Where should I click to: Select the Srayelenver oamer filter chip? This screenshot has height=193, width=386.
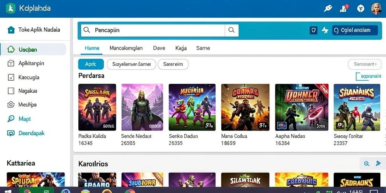tap(132, 64)
